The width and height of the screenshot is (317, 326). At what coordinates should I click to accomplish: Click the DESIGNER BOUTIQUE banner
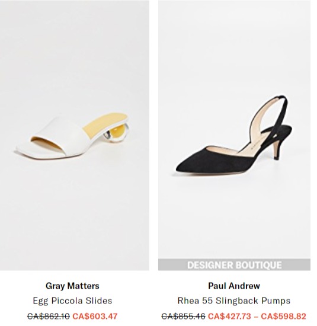234,265
